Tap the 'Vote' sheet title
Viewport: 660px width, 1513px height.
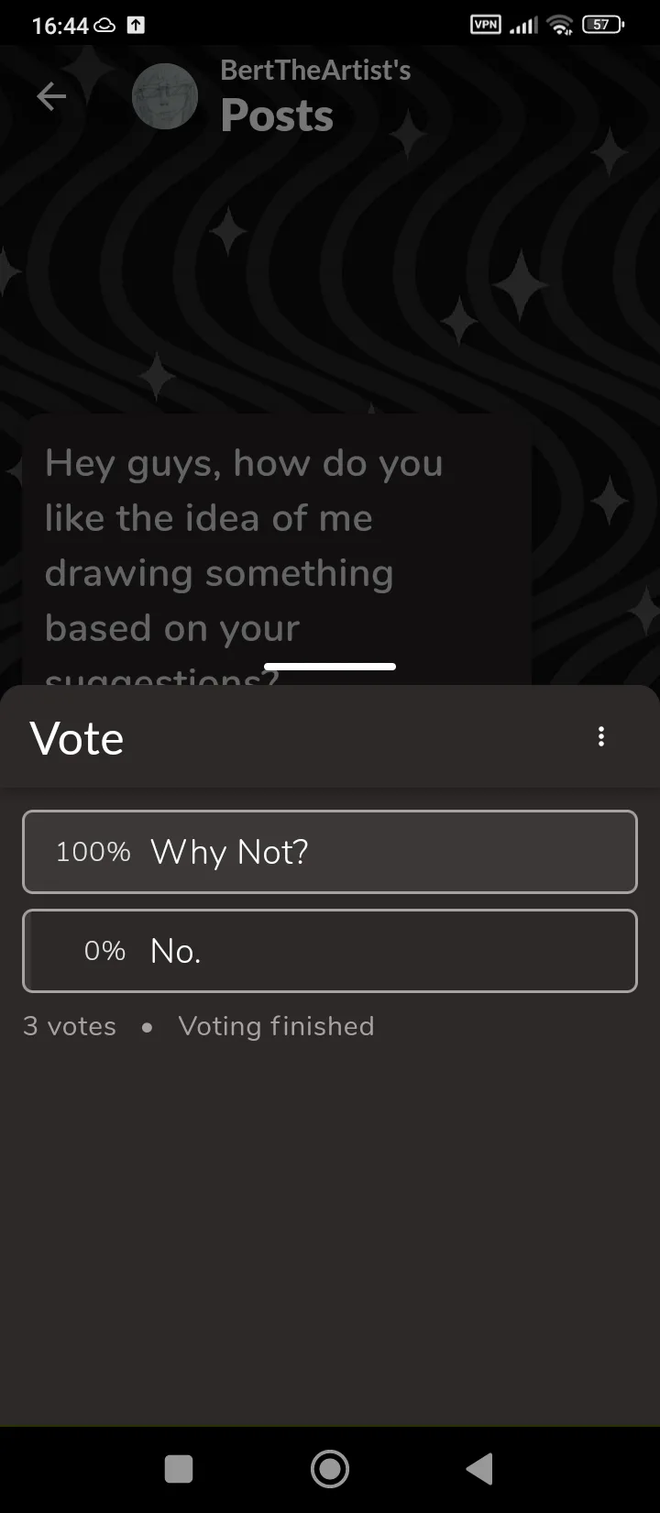point(77,738)
